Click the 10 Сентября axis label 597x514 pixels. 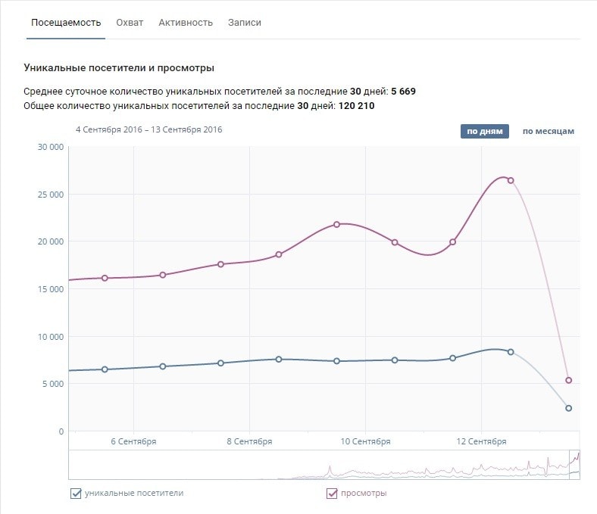point(365,441)
